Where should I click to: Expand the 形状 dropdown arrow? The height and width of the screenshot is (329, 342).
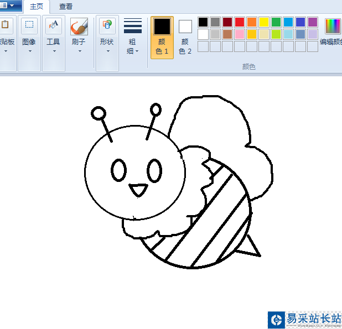[108, 51]
